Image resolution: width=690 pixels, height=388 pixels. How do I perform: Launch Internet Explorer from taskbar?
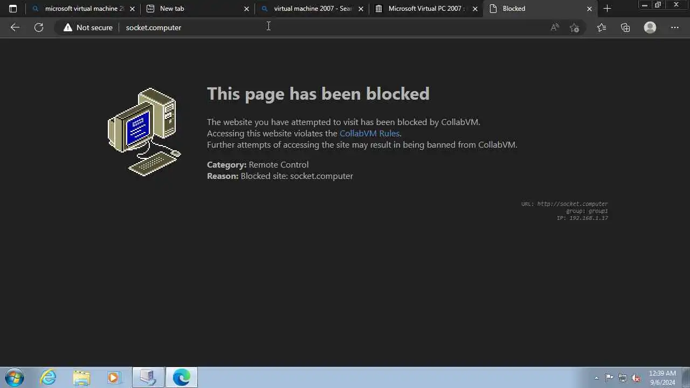pyautogui.click(x=49, y=377)
